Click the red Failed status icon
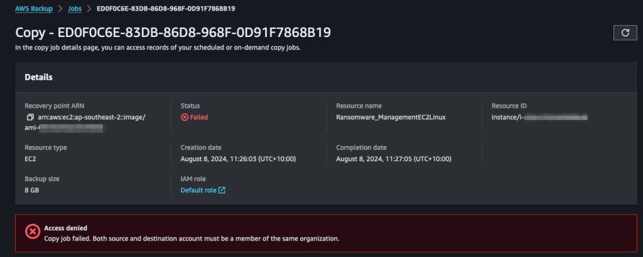The image size is (643, 257). pyautogui.click(x=185, y=117)
